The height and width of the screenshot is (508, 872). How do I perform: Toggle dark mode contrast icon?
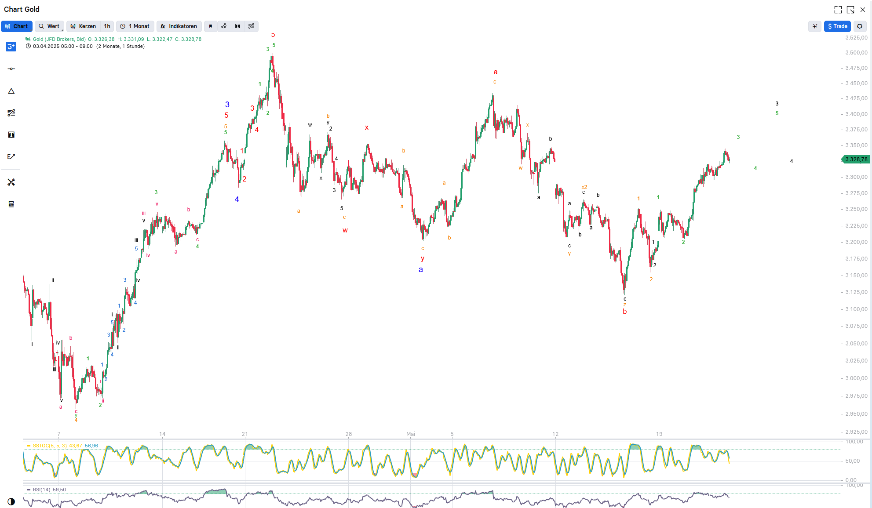click(x=11, y=501)
